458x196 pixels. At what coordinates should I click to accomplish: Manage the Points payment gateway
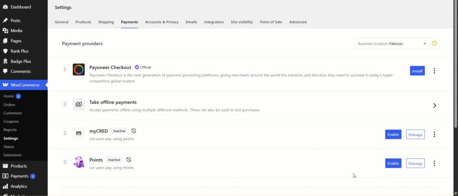tap(416, 163)
